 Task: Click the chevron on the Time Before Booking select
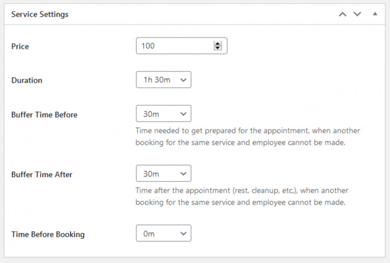pos(183,233)
